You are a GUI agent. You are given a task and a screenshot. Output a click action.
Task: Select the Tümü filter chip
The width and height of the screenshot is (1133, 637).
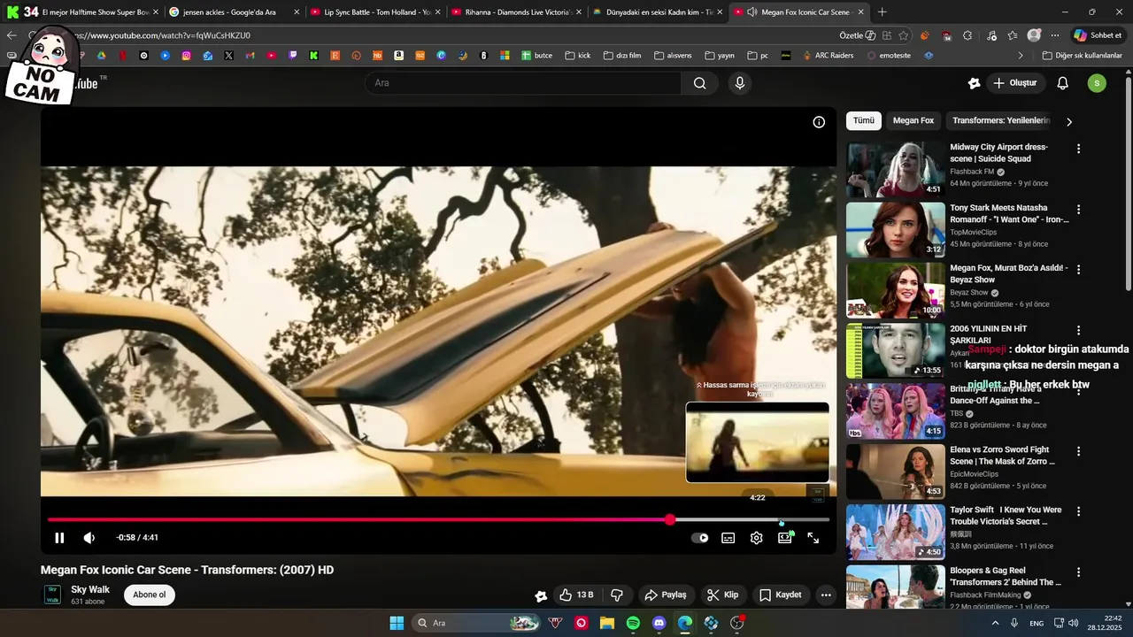(864, 121)
